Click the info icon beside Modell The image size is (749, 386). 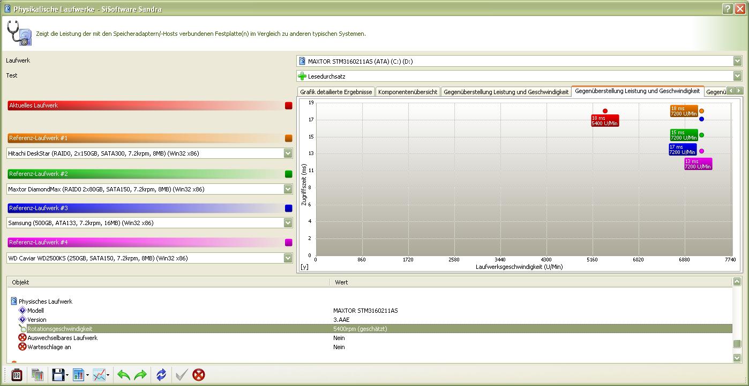[x=23, y=311]
